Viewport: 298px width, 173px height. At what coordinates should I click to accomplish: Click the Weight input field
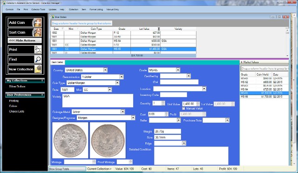(x=168, y=131)
